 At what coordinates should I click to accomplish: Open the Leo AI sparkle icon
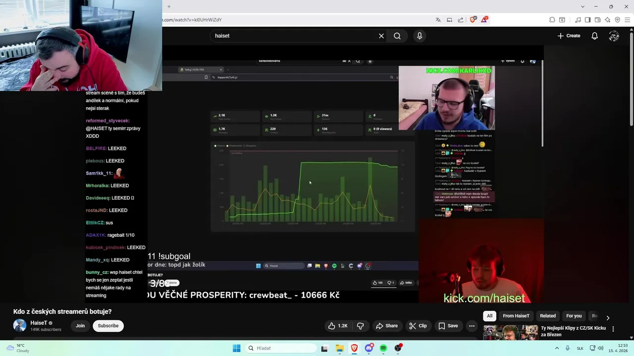[608, 20]
